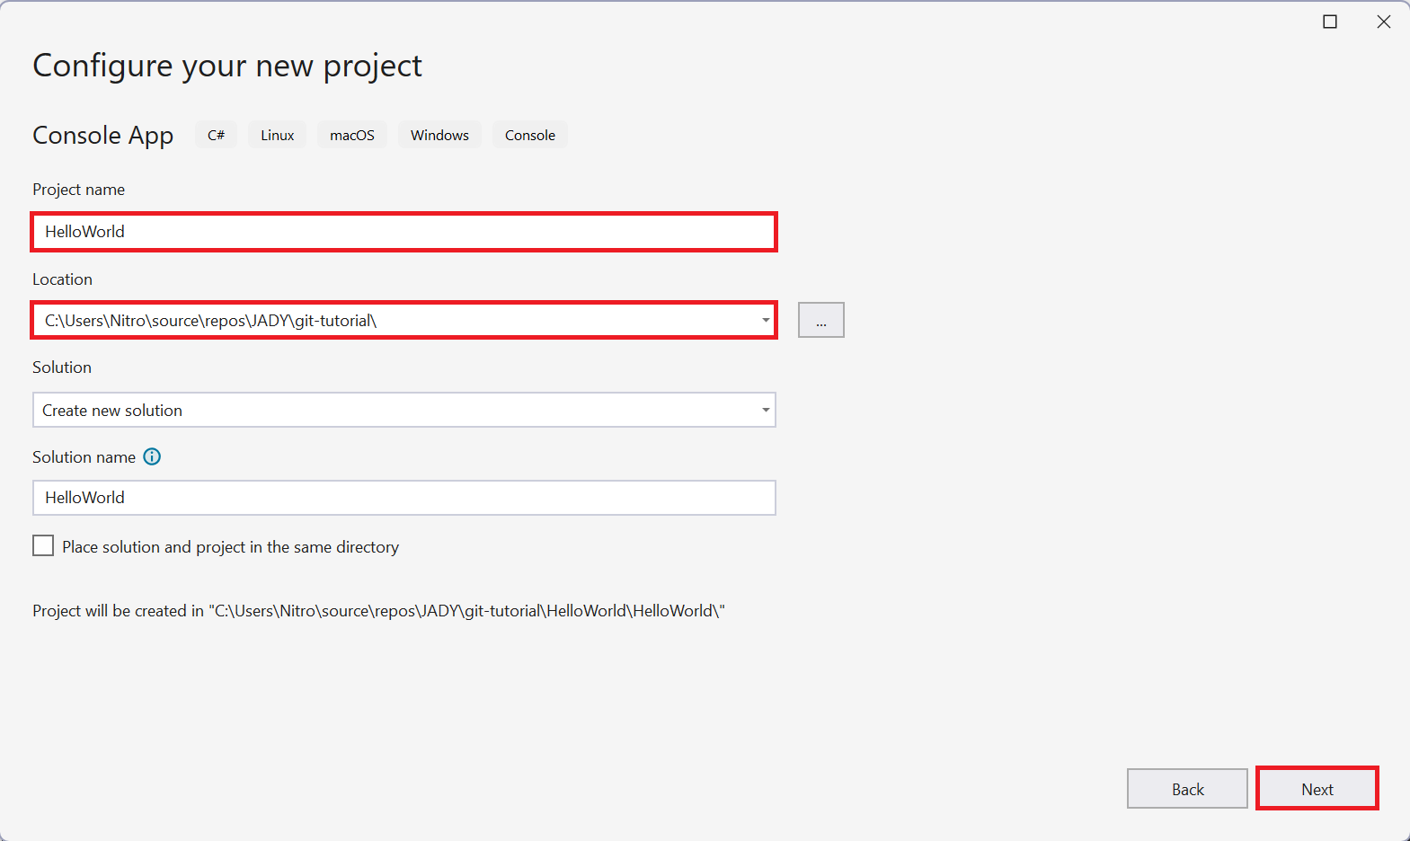Click the Project name label
The image size is (1410, 841).
pyautogui.click(x=79, y=190)
